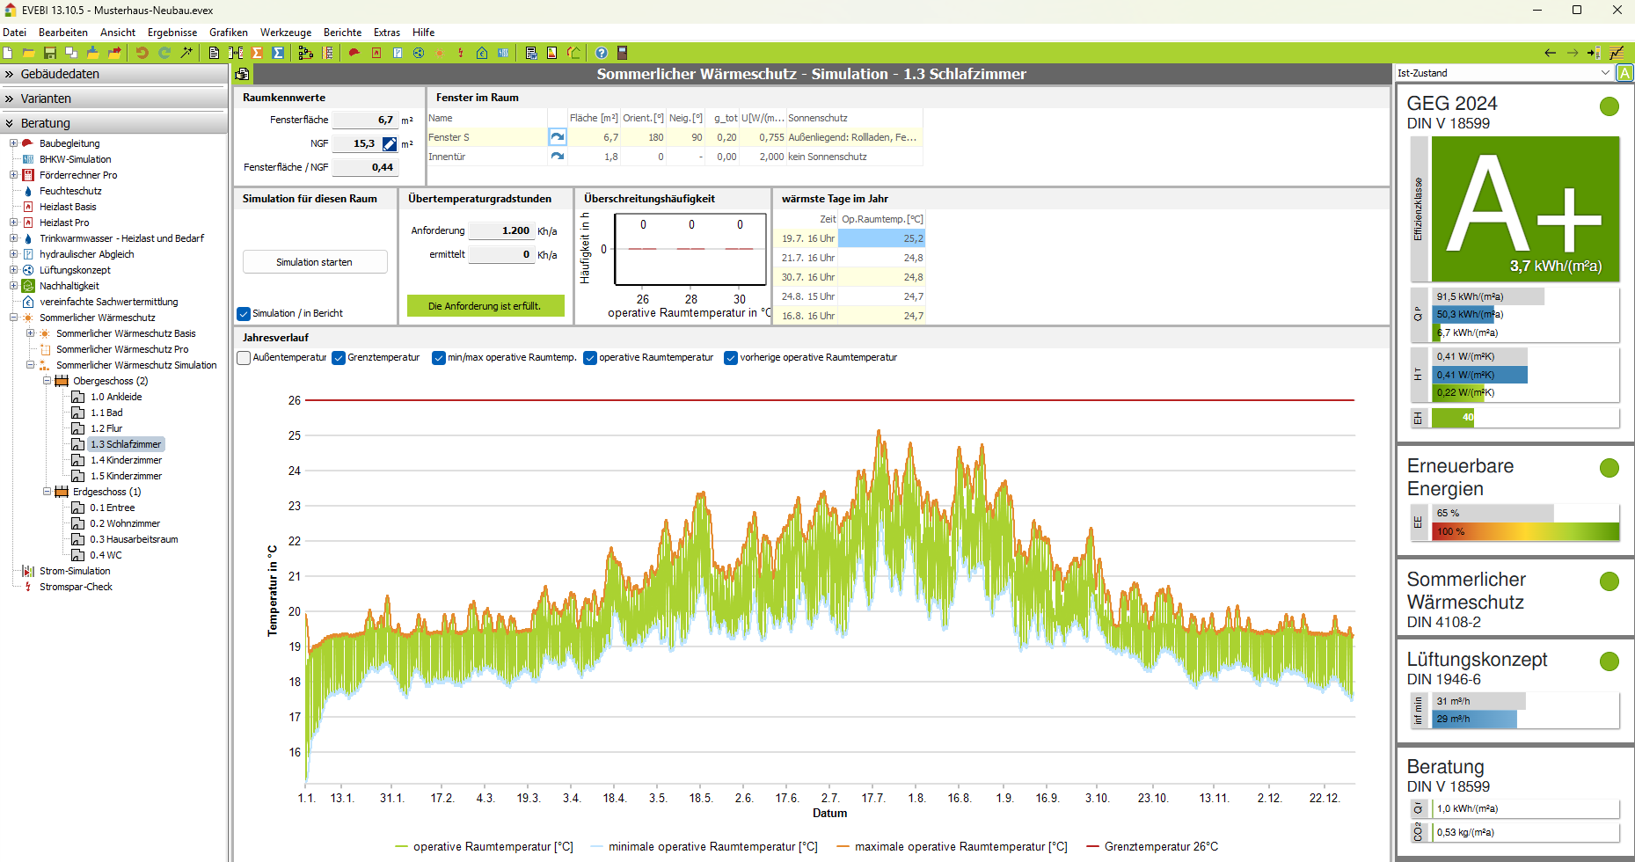This screenshot has height=862, width=1635.
Task: Click the arrow icon beside Fenster S
Action: click(557, 137)
